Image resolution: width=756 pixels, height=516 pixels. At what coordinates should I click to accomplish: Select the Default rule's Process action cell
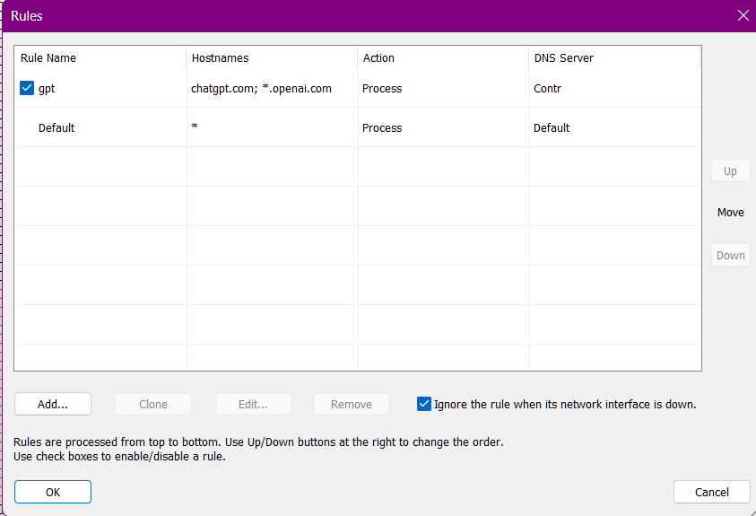[444, 127]
